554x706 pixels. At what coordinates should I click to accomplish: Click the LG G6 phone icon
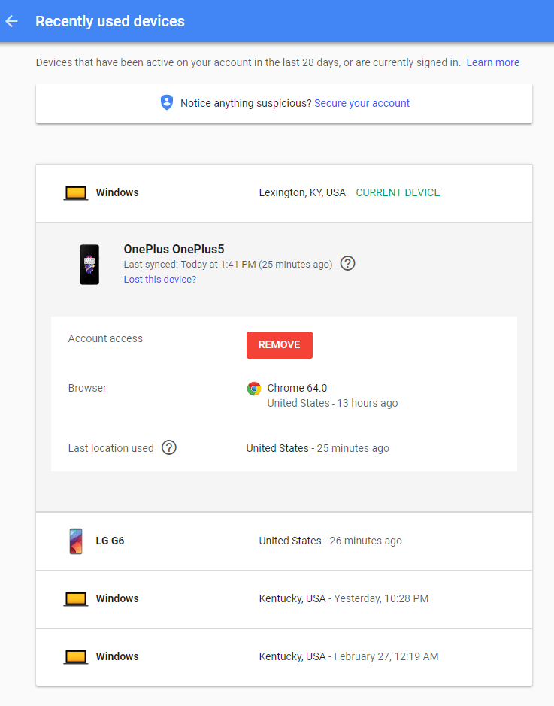click(x=76, y=541)
